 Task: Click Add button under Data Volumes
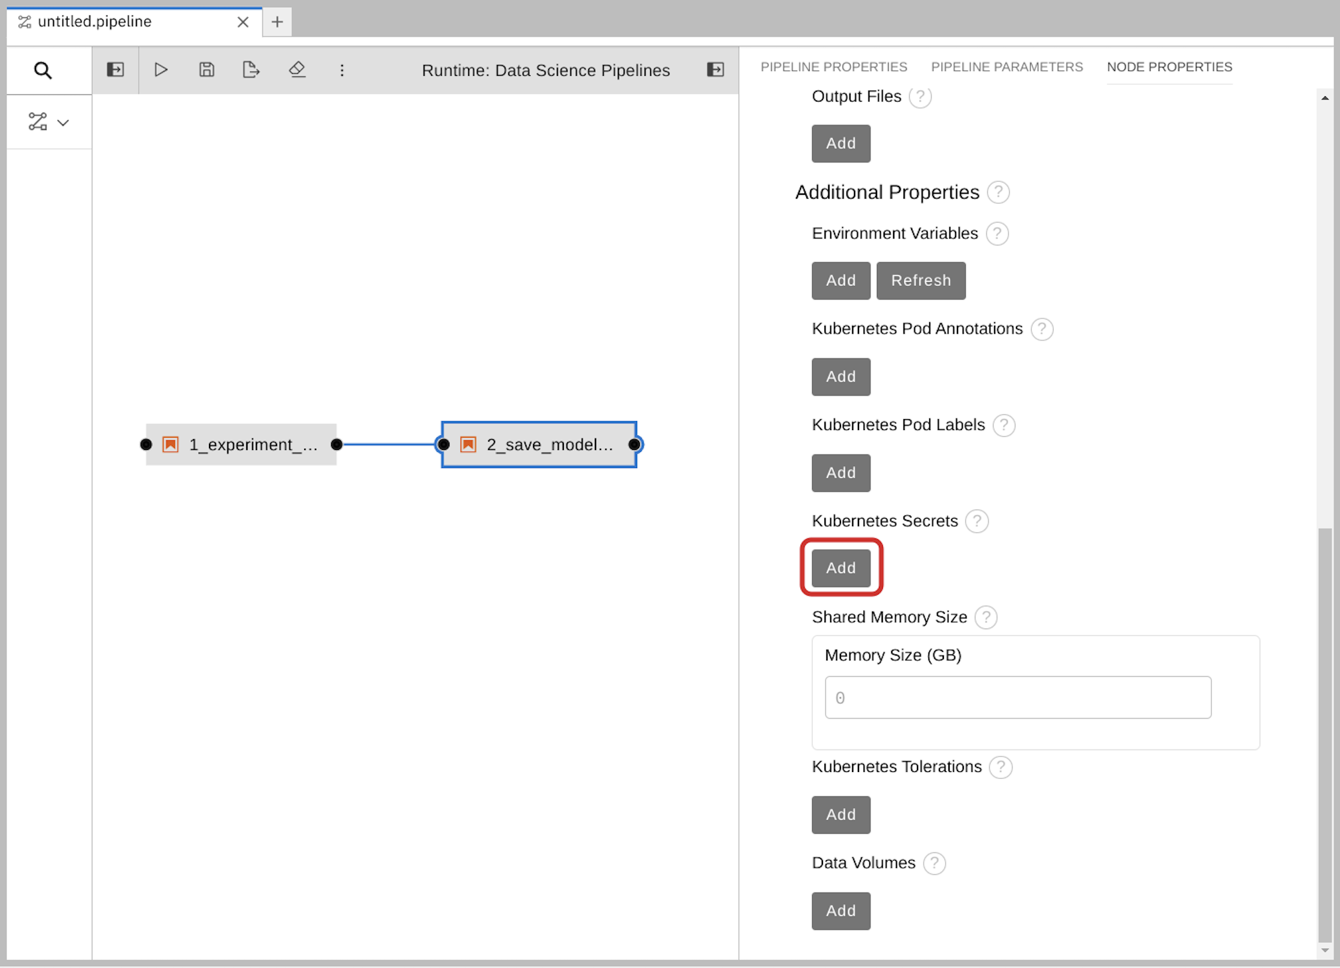point(840,910)
